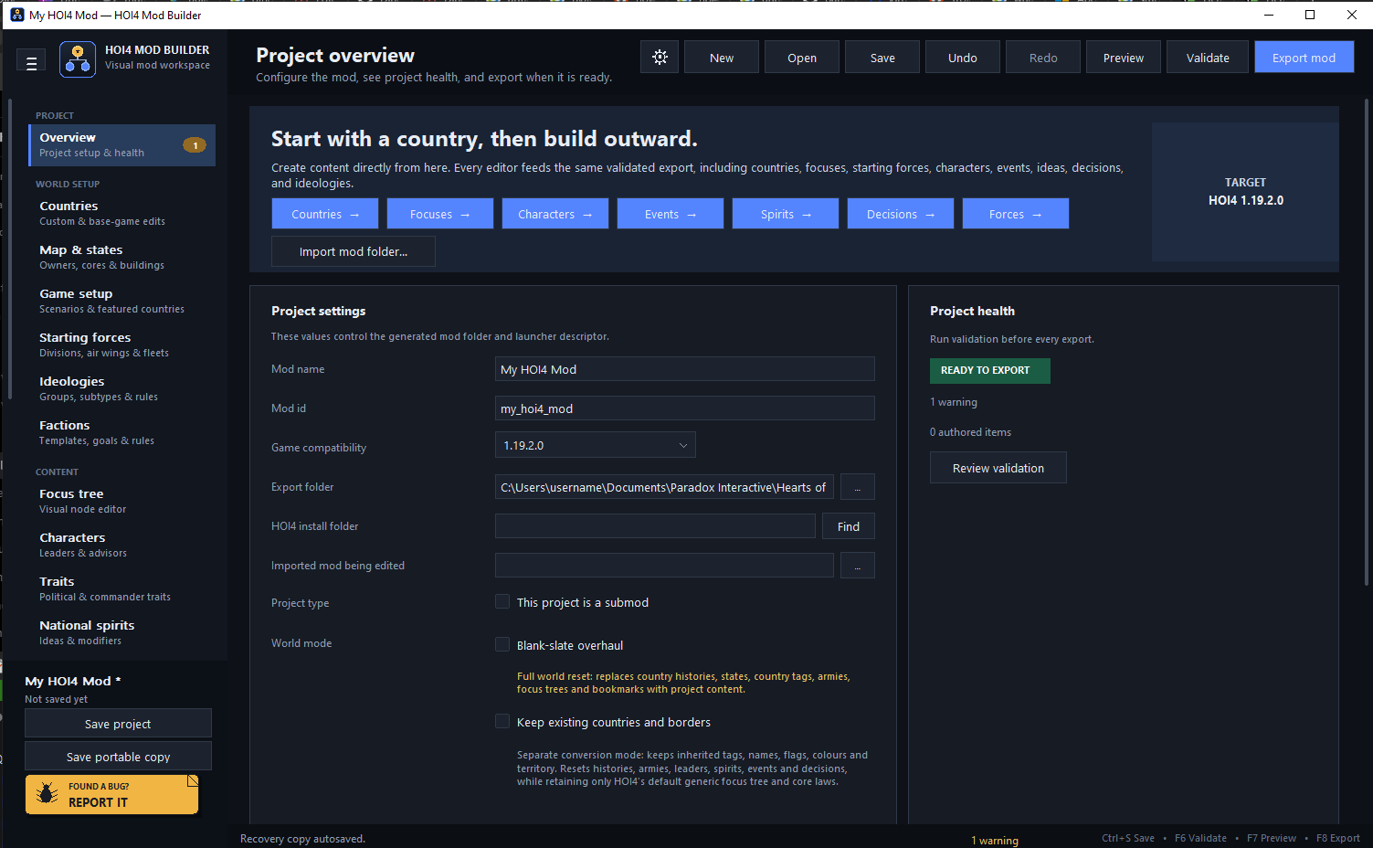This screenshot has width=1373, height=848.
Task: Toggle the hamburger sidebar menu icon
Action: [31, 62]
